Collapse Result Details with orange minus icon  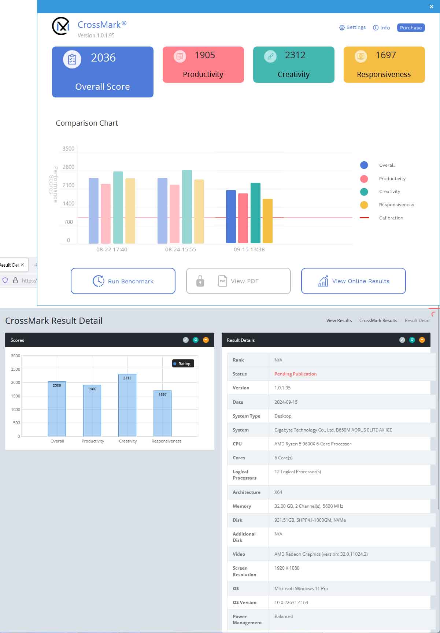pyautogui.click(x=422, y=340)
